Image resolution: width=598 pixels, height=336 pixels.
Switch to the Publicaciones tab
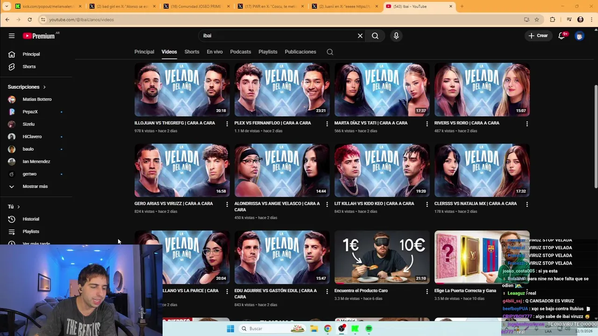[x=300, y=52]
